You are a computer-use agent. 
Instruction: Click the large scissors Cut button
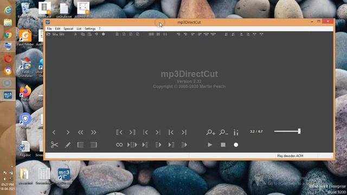coord(54,145)
